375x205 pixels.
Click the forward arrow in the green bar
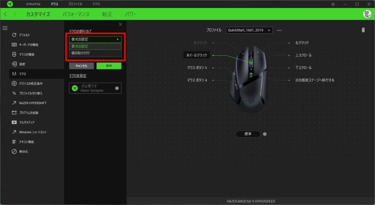click(15, 14)
